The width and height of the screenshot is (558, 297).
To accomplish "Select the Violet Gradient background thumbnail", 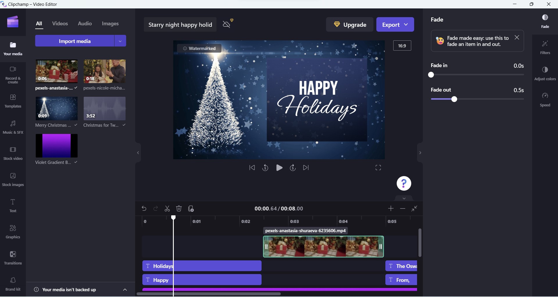I will 57,146.
